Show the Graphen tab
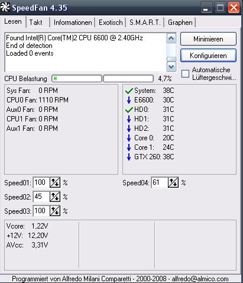 180,22
